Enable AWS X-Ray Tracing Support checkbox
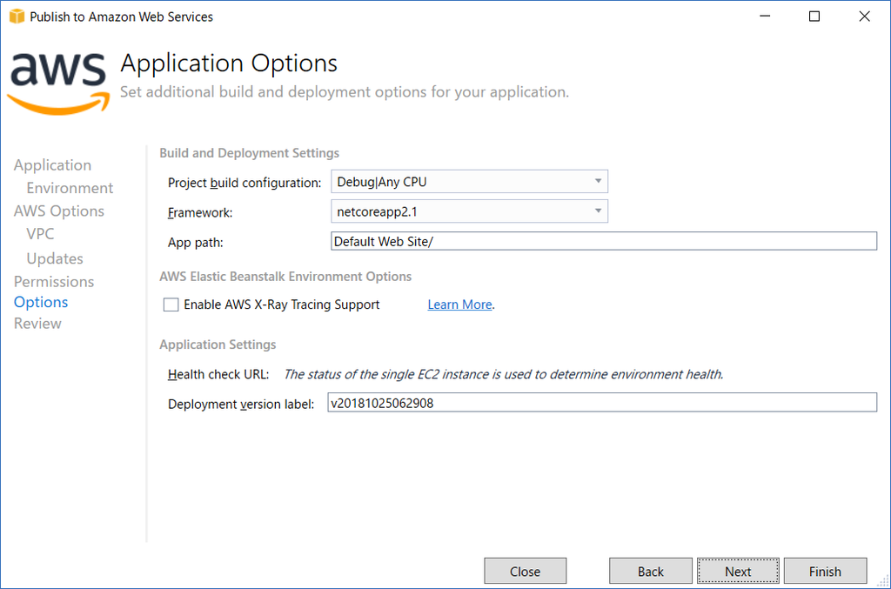The height and width of the screenshot is (589, 891). tap(171, 305)
